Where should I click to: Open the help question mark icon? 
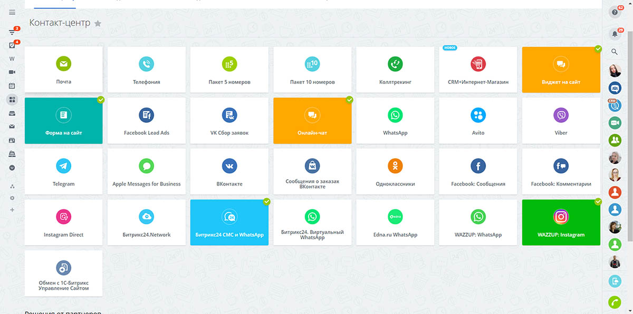click(615, 12)
